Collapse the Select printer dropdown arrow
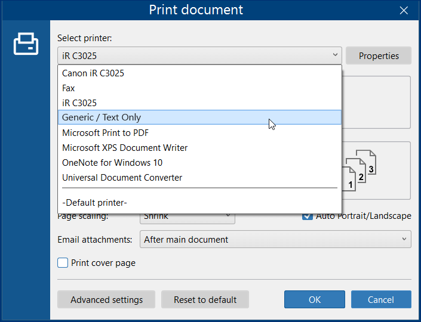The height and width of the screenshot is (322, 421). point(335,55)
